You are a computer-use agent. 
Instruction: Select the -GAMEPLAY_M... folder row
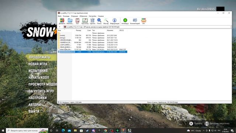[x=93, y=42]
